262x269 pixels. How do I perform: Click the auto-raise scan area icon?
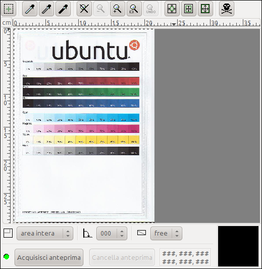[x=188, y=9]
